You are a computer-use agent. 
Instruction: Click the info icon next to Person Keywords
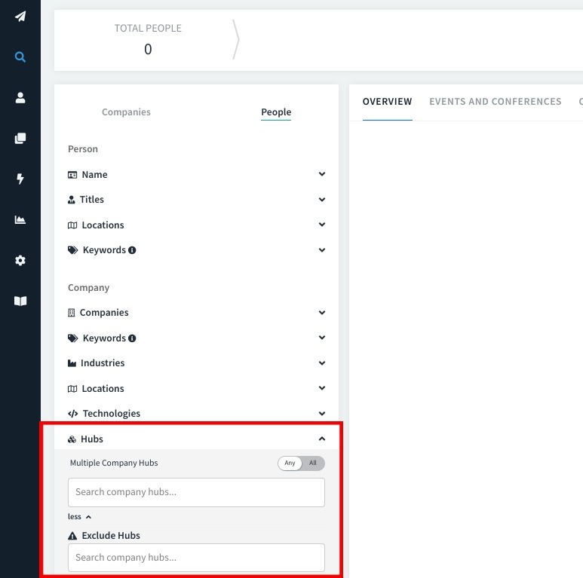[132, 250]
